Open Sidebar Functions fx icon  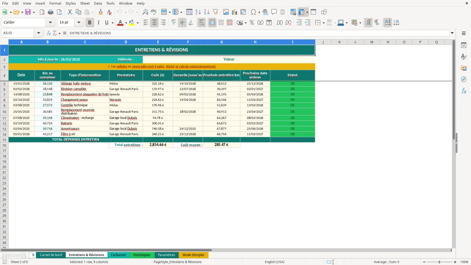[x=464, y=91]
